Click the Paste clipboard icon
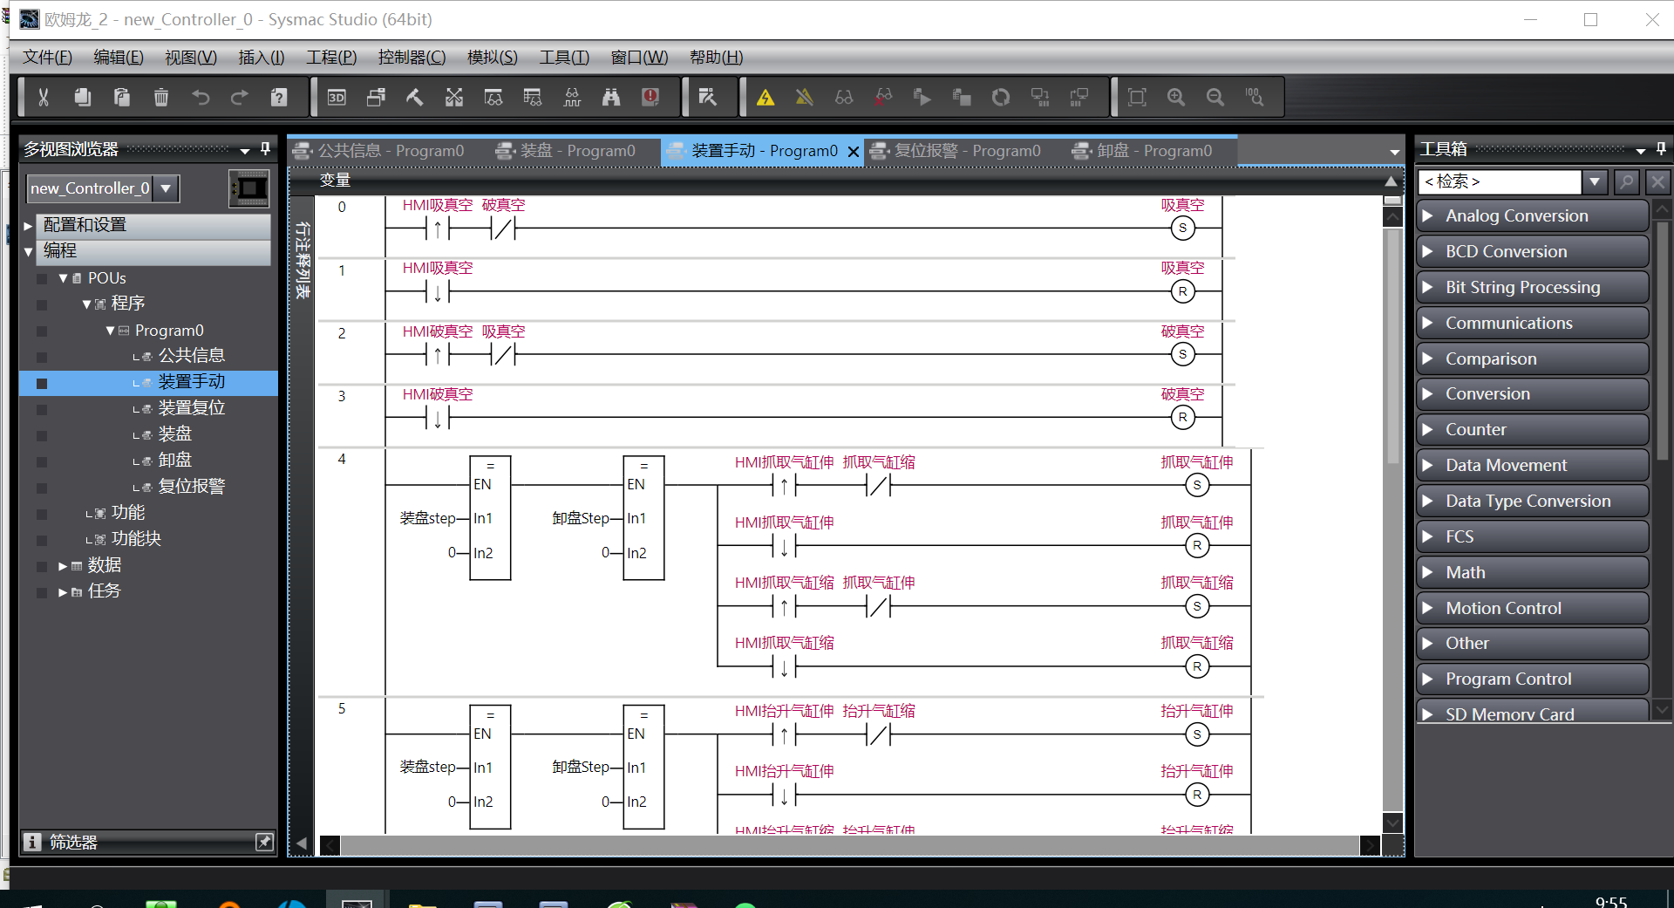Image resolution: width=1674 pixels, height=908 pixels. [121, 97]
